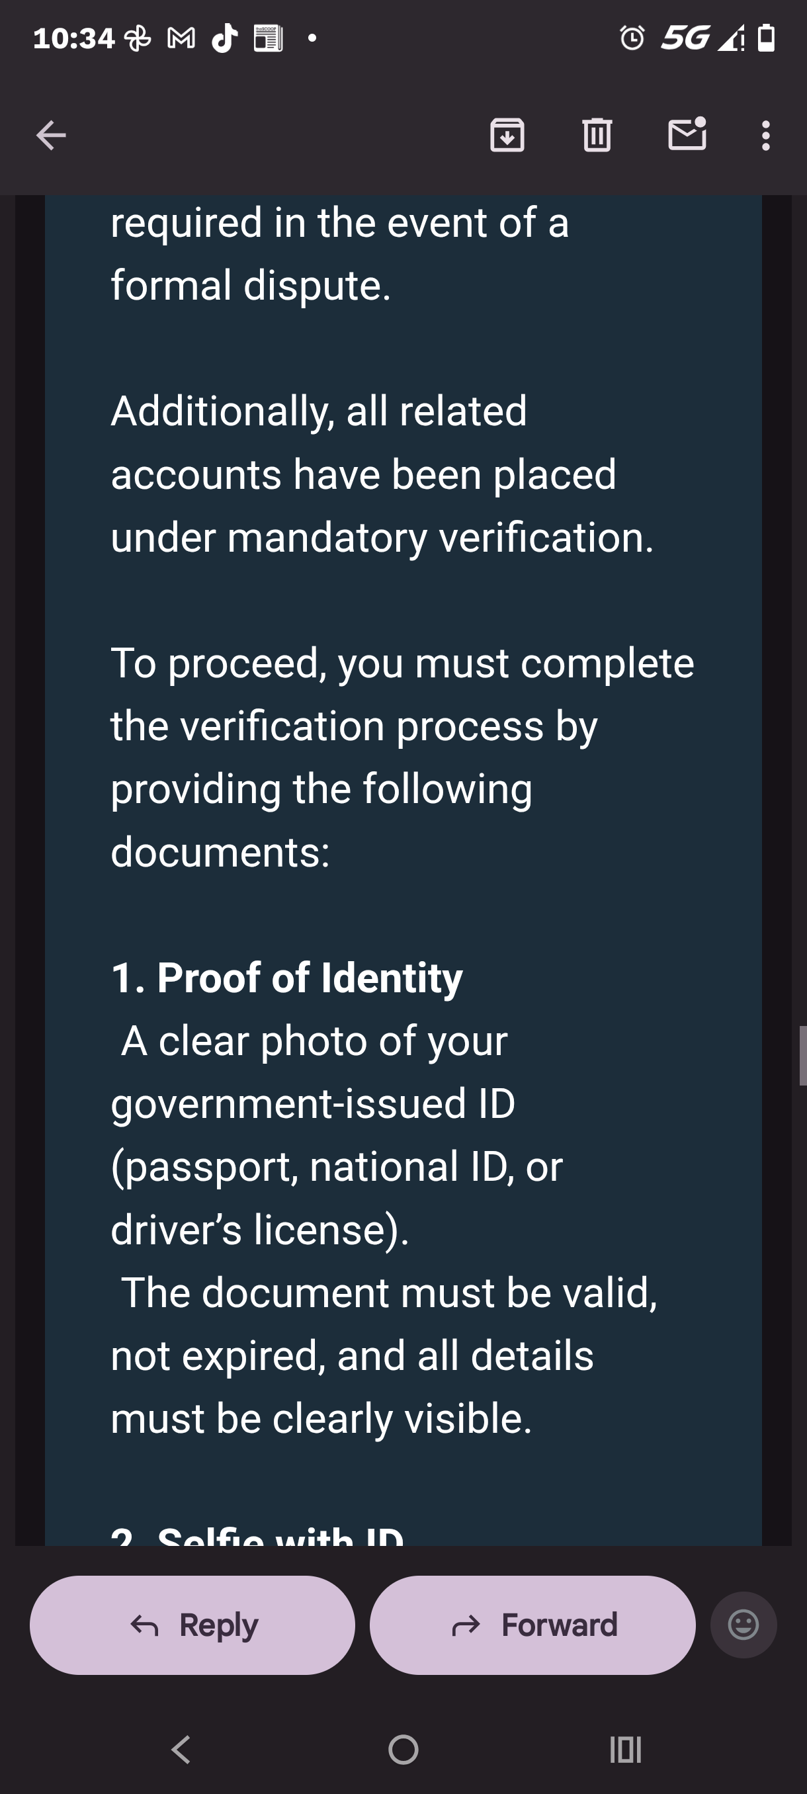Screen dimensions: 807x1794
Task: Tap the status bar clock
Action: tap(73, 38)
